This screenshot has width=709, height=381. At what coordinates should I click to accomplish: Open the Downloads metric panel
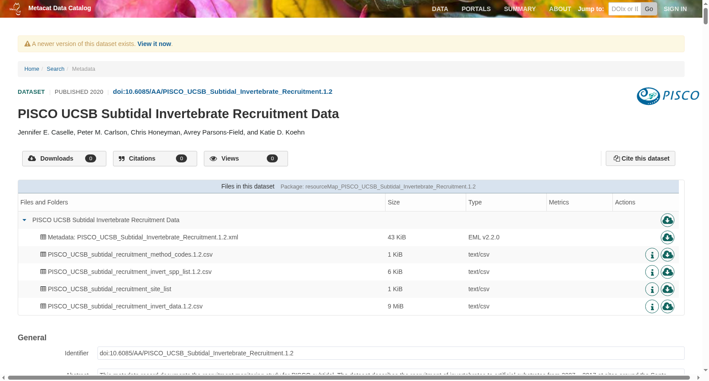tap(64, 158)
